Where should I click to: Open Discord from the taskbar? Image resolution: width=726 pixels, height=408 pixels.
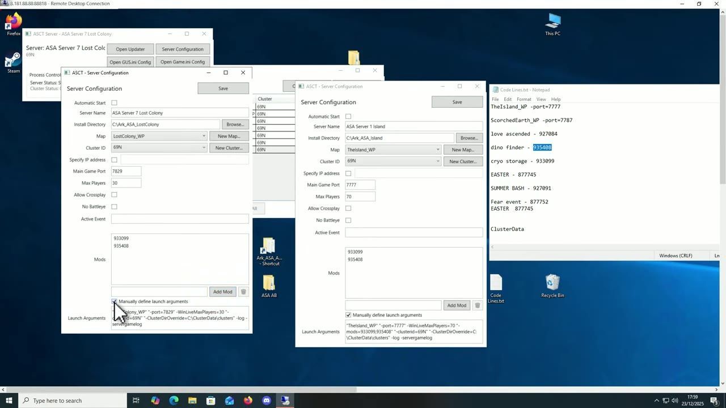267,401
